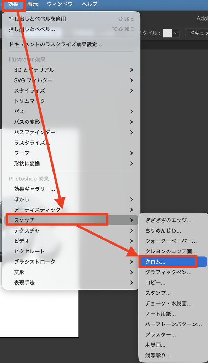Open the 効果 menu in menu bar
This screenshot has width=208, height=363.
coord(13,4)
